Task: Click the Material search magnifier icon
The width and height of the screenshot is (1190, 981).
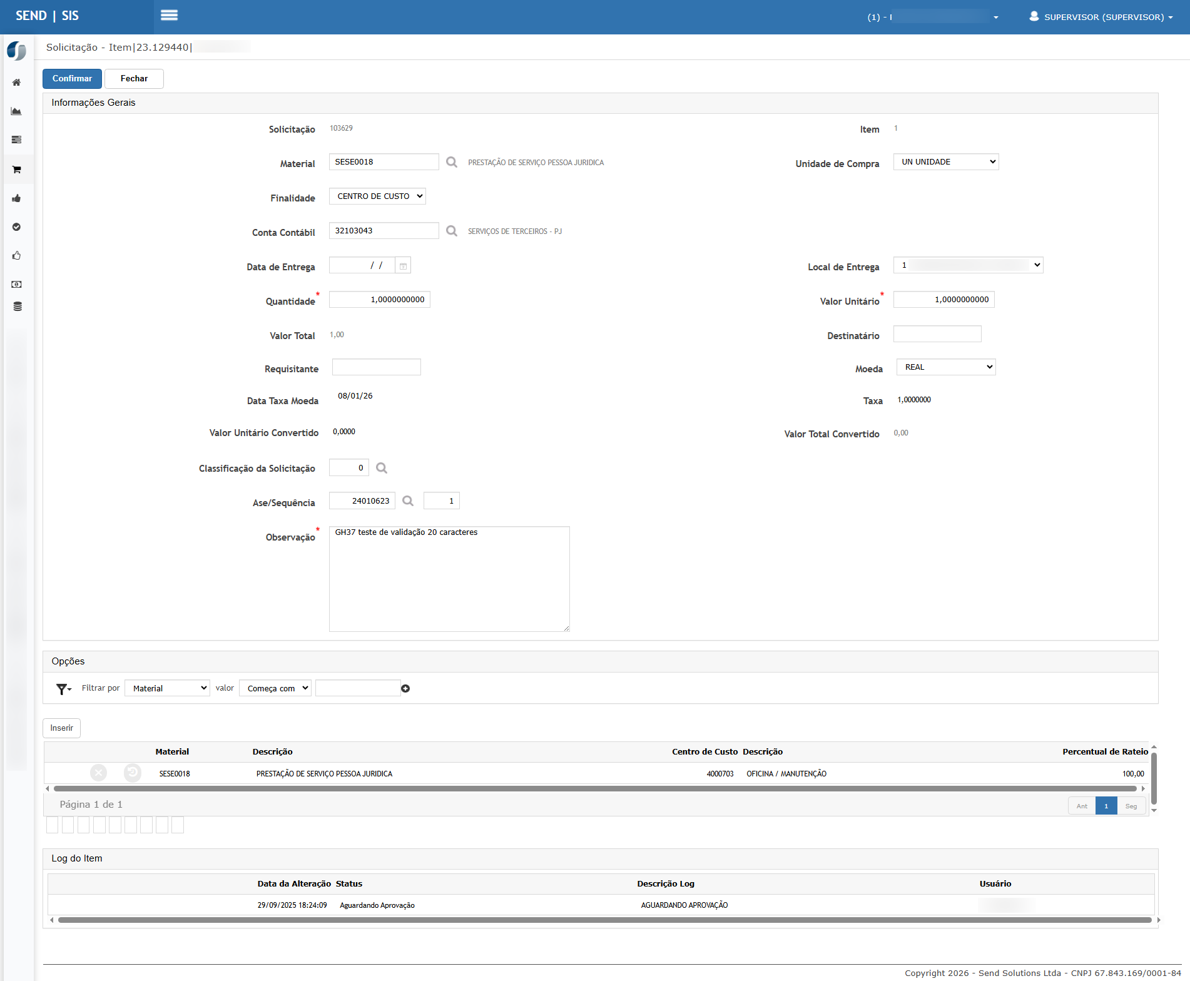Action: (451, 162)
